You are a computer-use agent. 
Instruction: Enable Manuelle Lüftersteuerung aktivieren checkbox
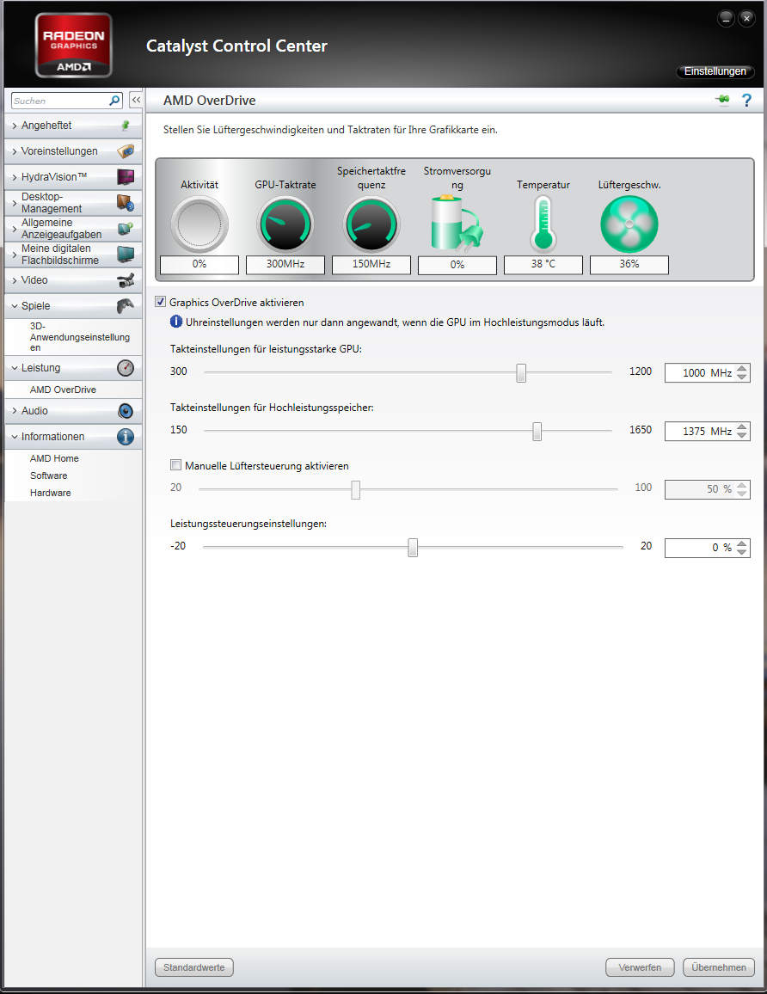tap(175, 464)
